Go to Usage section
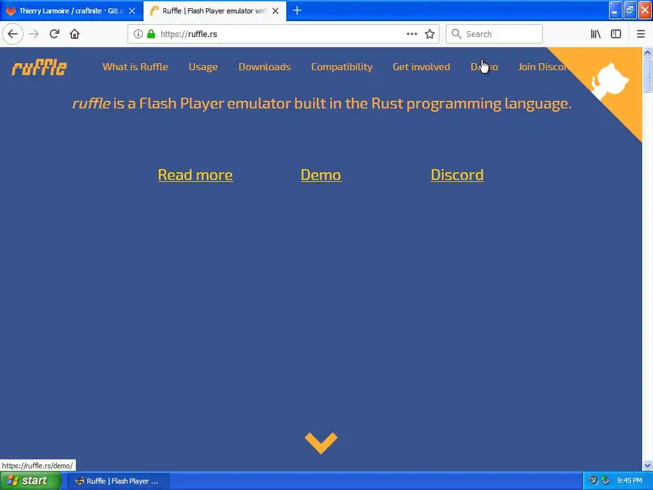 click(x=203, y=67)
